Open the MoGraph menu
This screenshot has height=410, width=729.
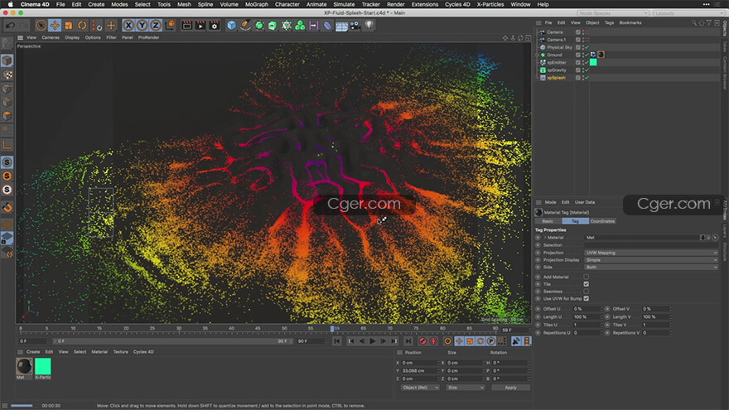coord(257,4)
